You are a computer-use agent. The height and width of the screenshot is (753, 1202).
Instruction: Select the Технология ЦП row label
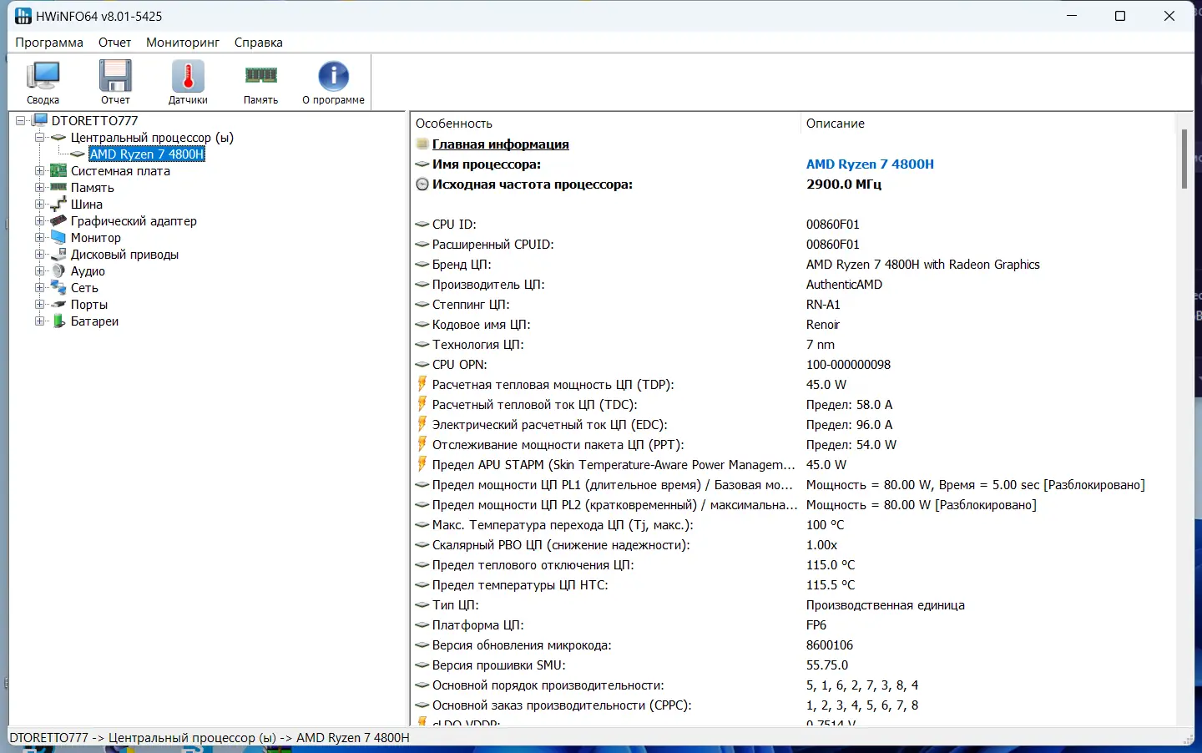[478, 345]
